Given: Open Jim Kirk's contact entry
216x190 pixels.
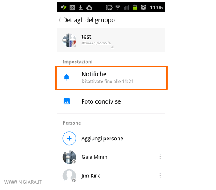Looking at the screenshot, I should click(x=111, y=176).
